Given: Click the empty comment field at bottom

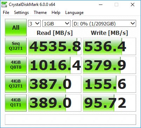Looking at the screenshot, I should 70,120.
